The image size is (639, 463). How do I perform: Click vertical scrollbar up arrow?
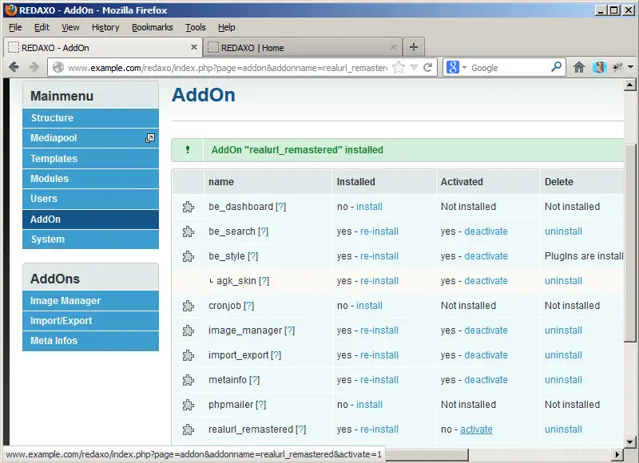click(629, 85)
